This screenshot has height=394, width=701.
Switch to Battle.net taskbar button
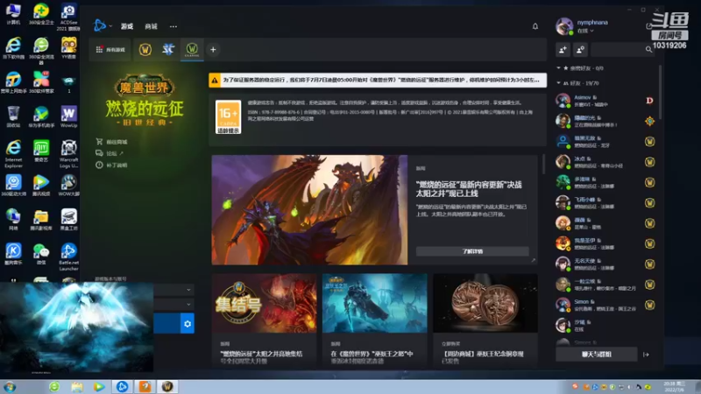point(122,386)
